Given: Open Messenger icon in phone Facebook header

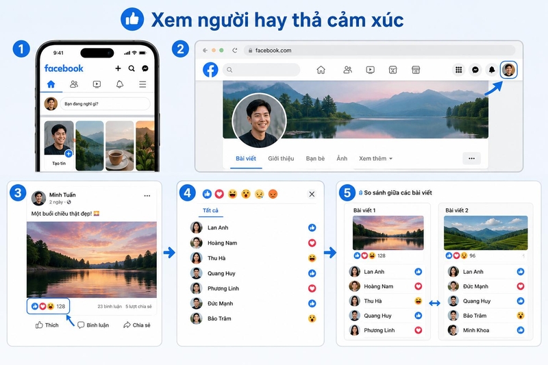Looking at the screenshot, I should pyautogui.click(x=145, y=68).
